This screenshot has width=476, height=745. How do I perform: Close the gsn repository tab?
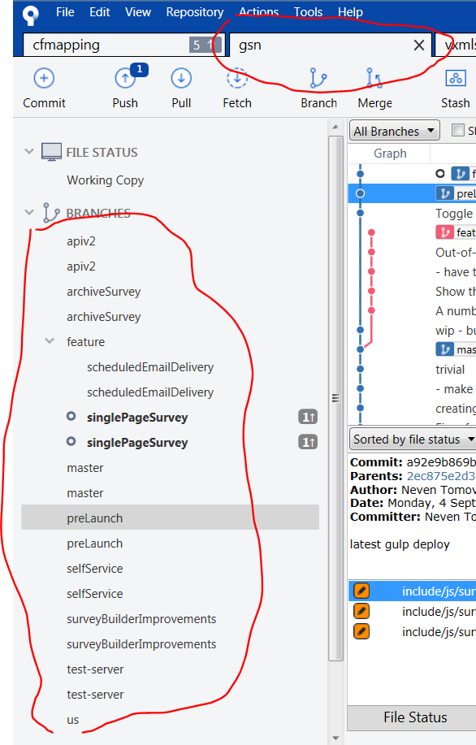[x=419, y=45]
